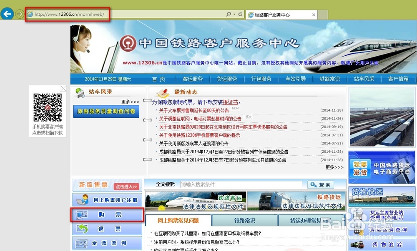Select the 购票 ticket purchase computer icon

[82, 214]
